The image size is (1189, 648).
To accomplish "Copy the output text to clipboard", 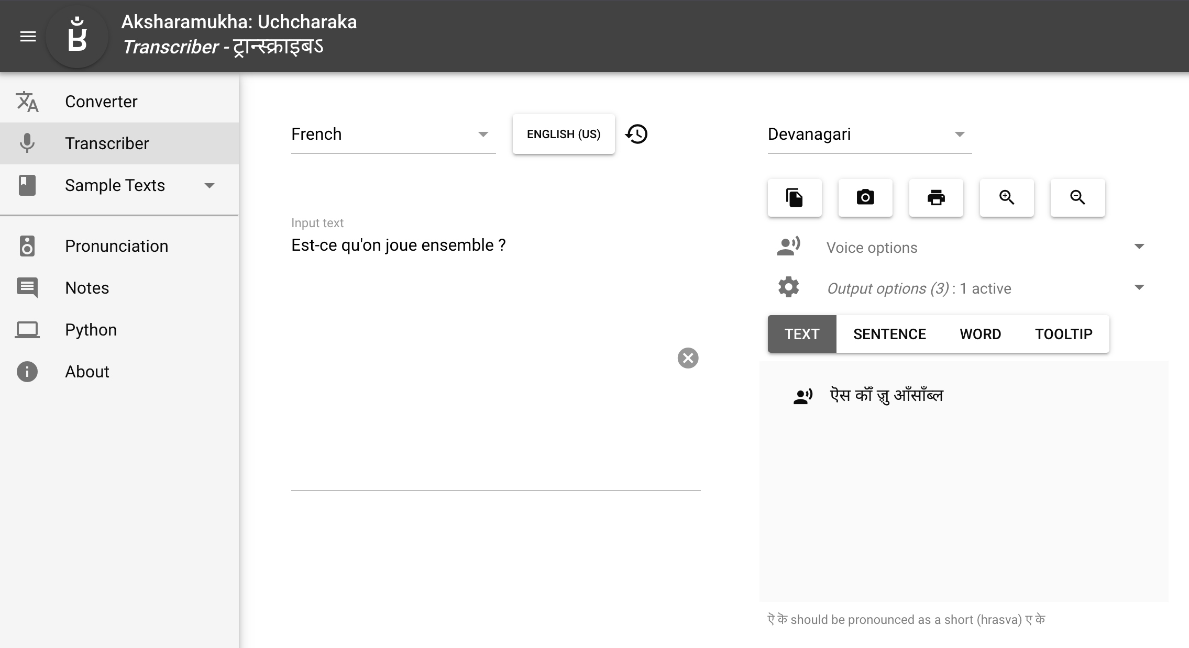I will (795, 197).
